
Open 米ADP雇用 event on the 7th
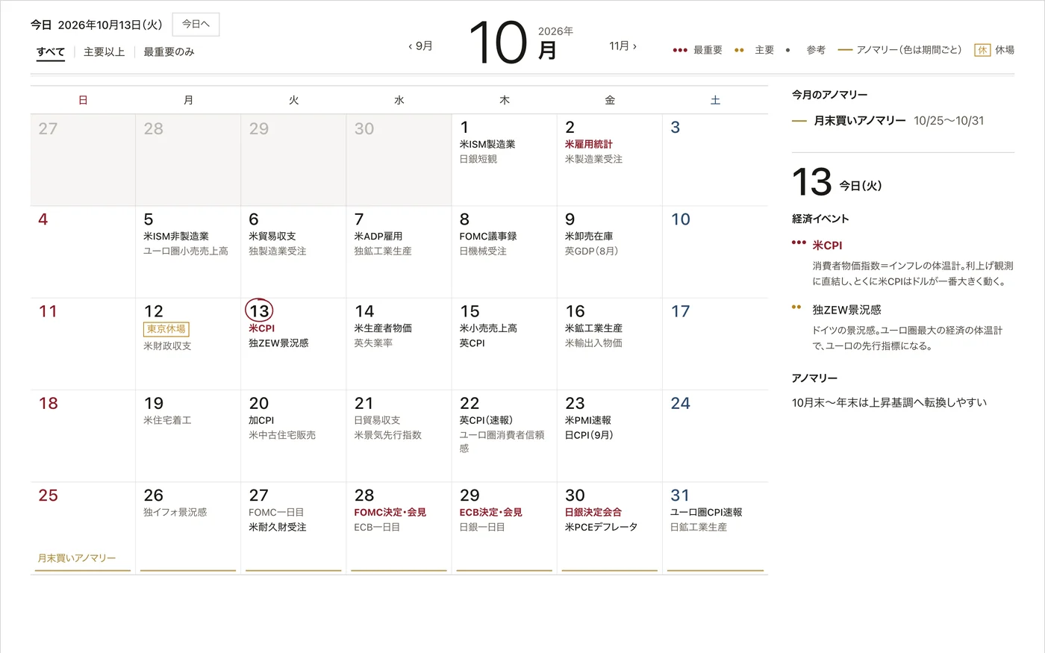click(378, 236)
